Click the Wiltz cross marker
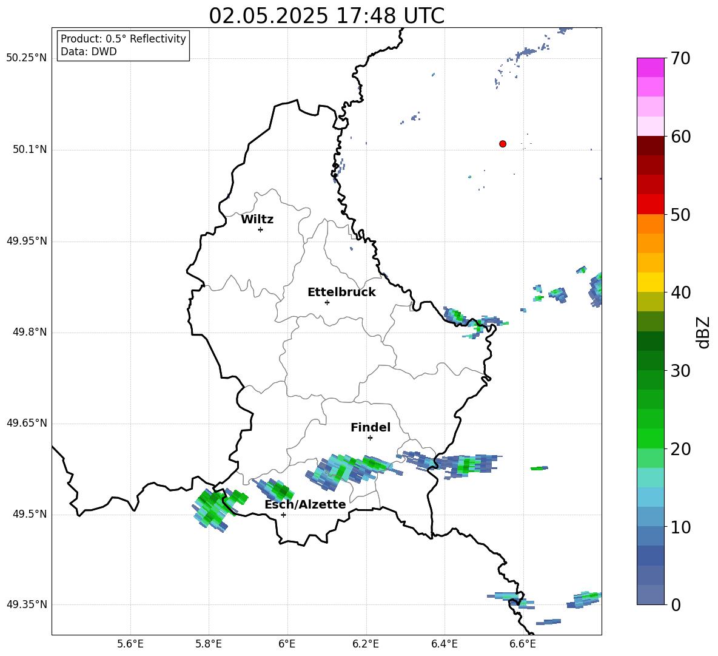718x656 pixels. point(261,229)
